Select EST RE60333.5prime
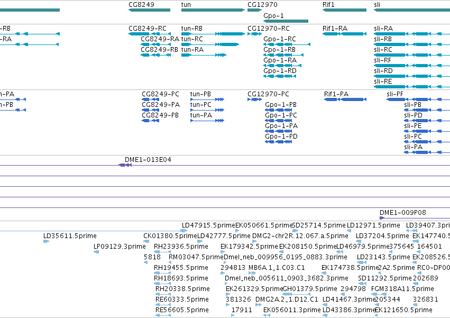This screenshot has width=450, height=318. [163, 305]
